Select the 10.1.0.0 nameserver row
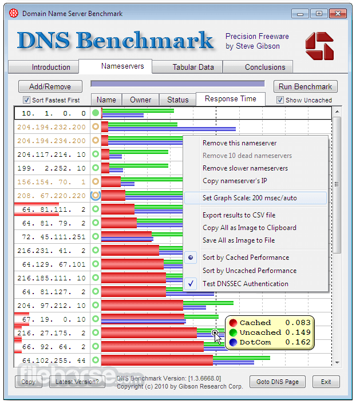The image size is (356, 404). tap(173, 113)
